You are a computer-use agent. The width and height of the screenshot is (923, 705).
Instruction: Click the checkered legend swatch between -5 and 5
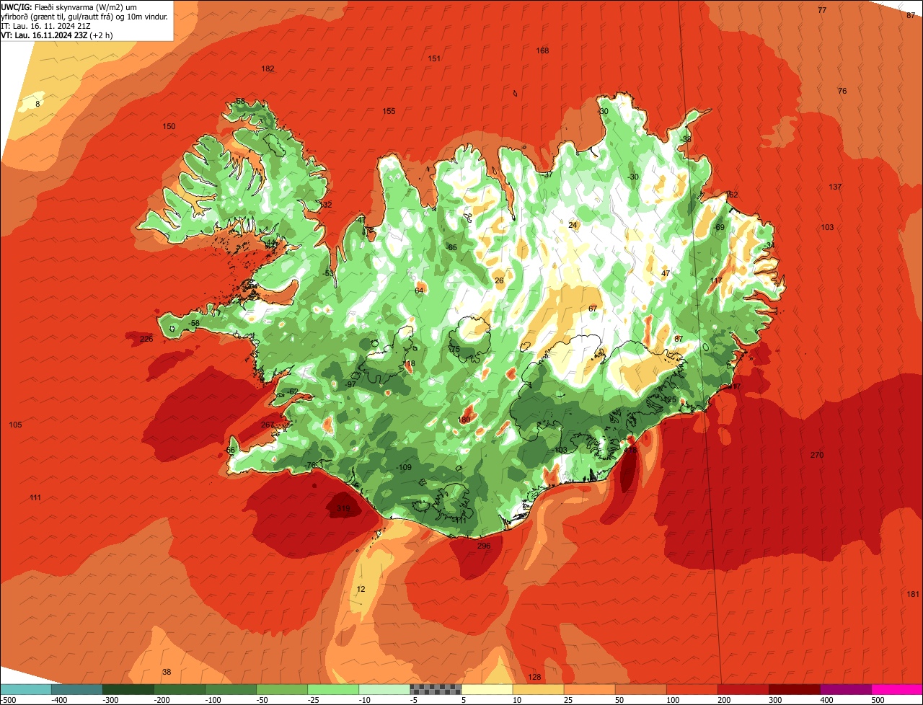click(x=436, y=689)
